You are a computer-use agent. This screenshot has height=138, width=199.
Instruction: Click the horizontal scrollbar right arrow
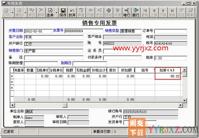[180, 105]
